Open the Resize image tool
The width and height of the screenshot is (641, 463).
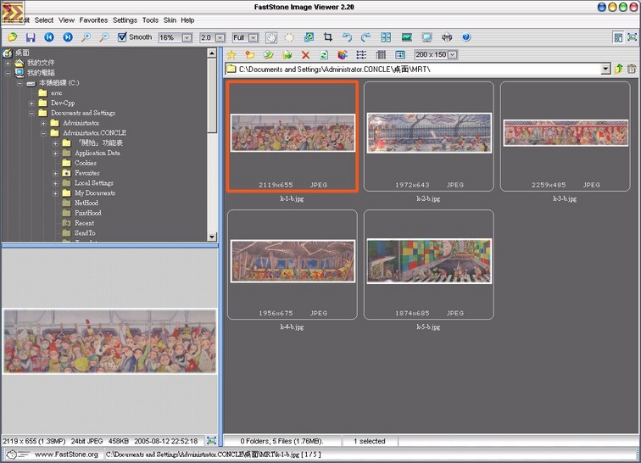pyautogui.click(x=309, y=37)
